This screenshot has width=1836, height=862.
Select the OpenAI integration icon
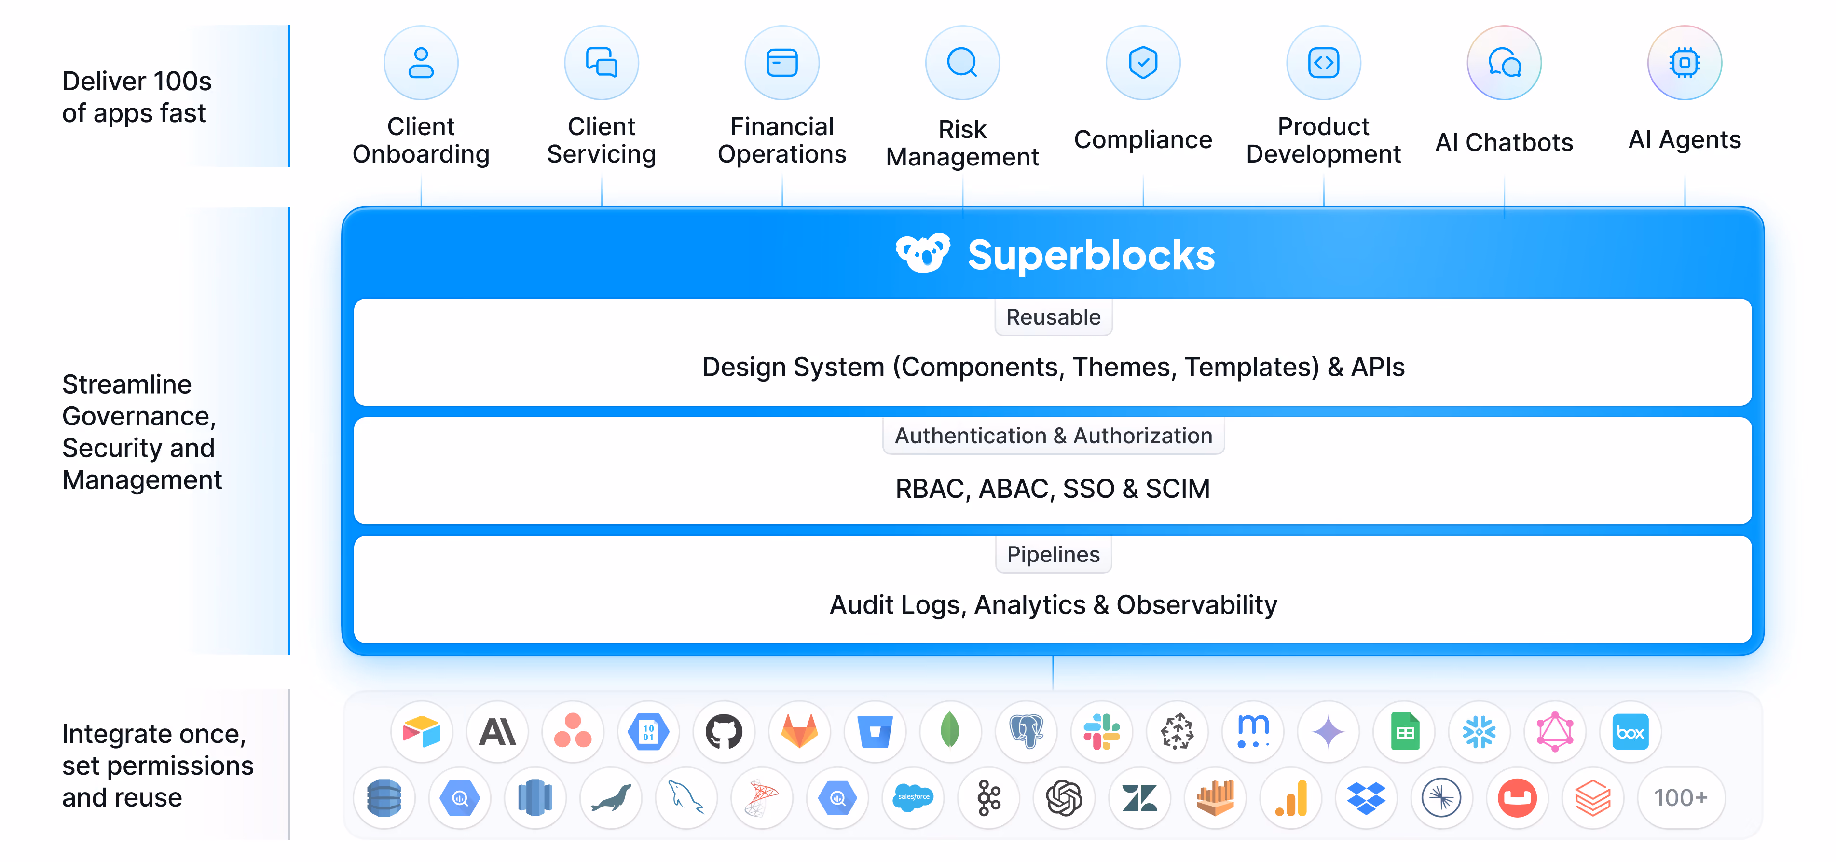pyautogui.click(x=1065, y=798)
